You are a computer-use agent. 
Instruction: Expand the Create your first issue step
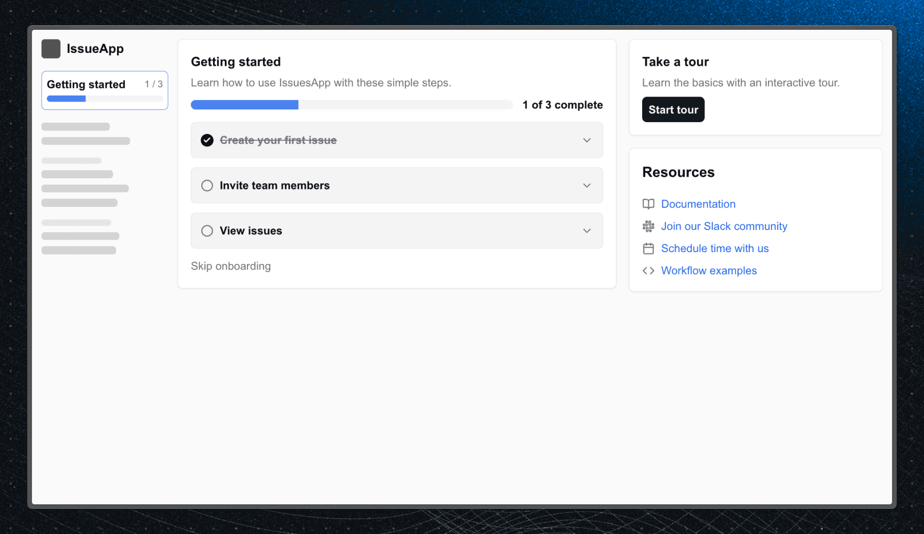[x=586, y=140]
